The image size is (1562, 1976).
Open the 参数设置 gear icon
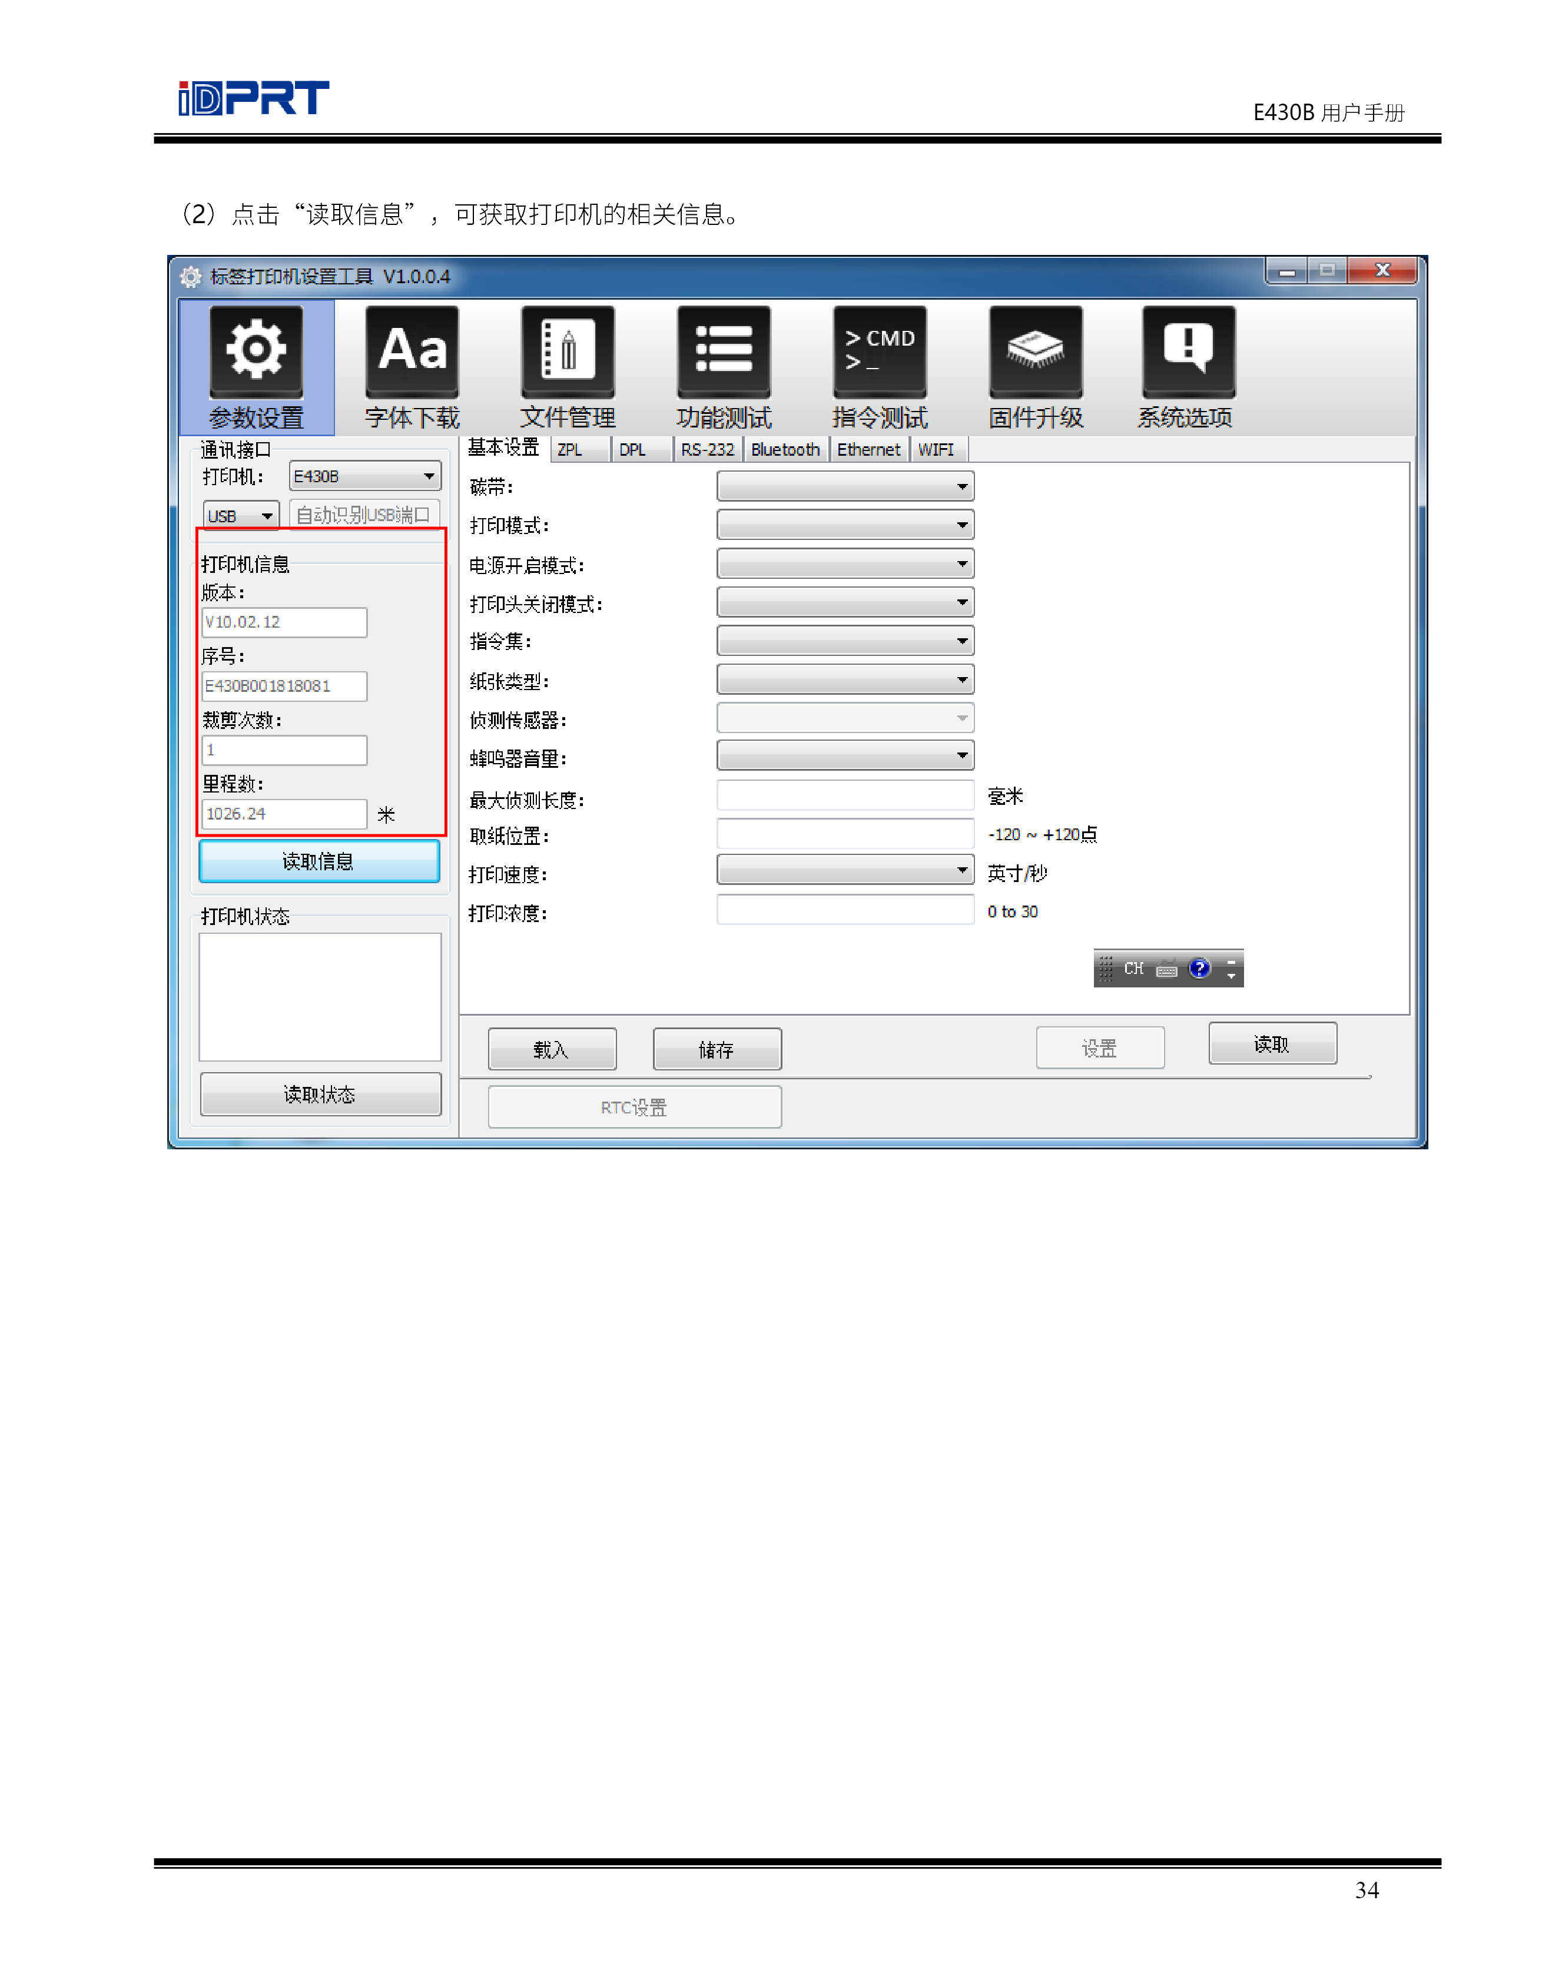tap(256, 351)
